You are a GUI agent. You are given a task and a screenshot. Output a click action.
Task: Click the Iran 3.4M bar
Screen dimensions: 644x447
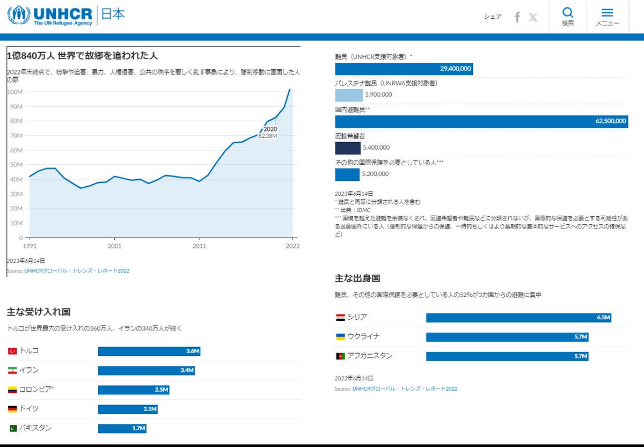(x=146, y=370)
